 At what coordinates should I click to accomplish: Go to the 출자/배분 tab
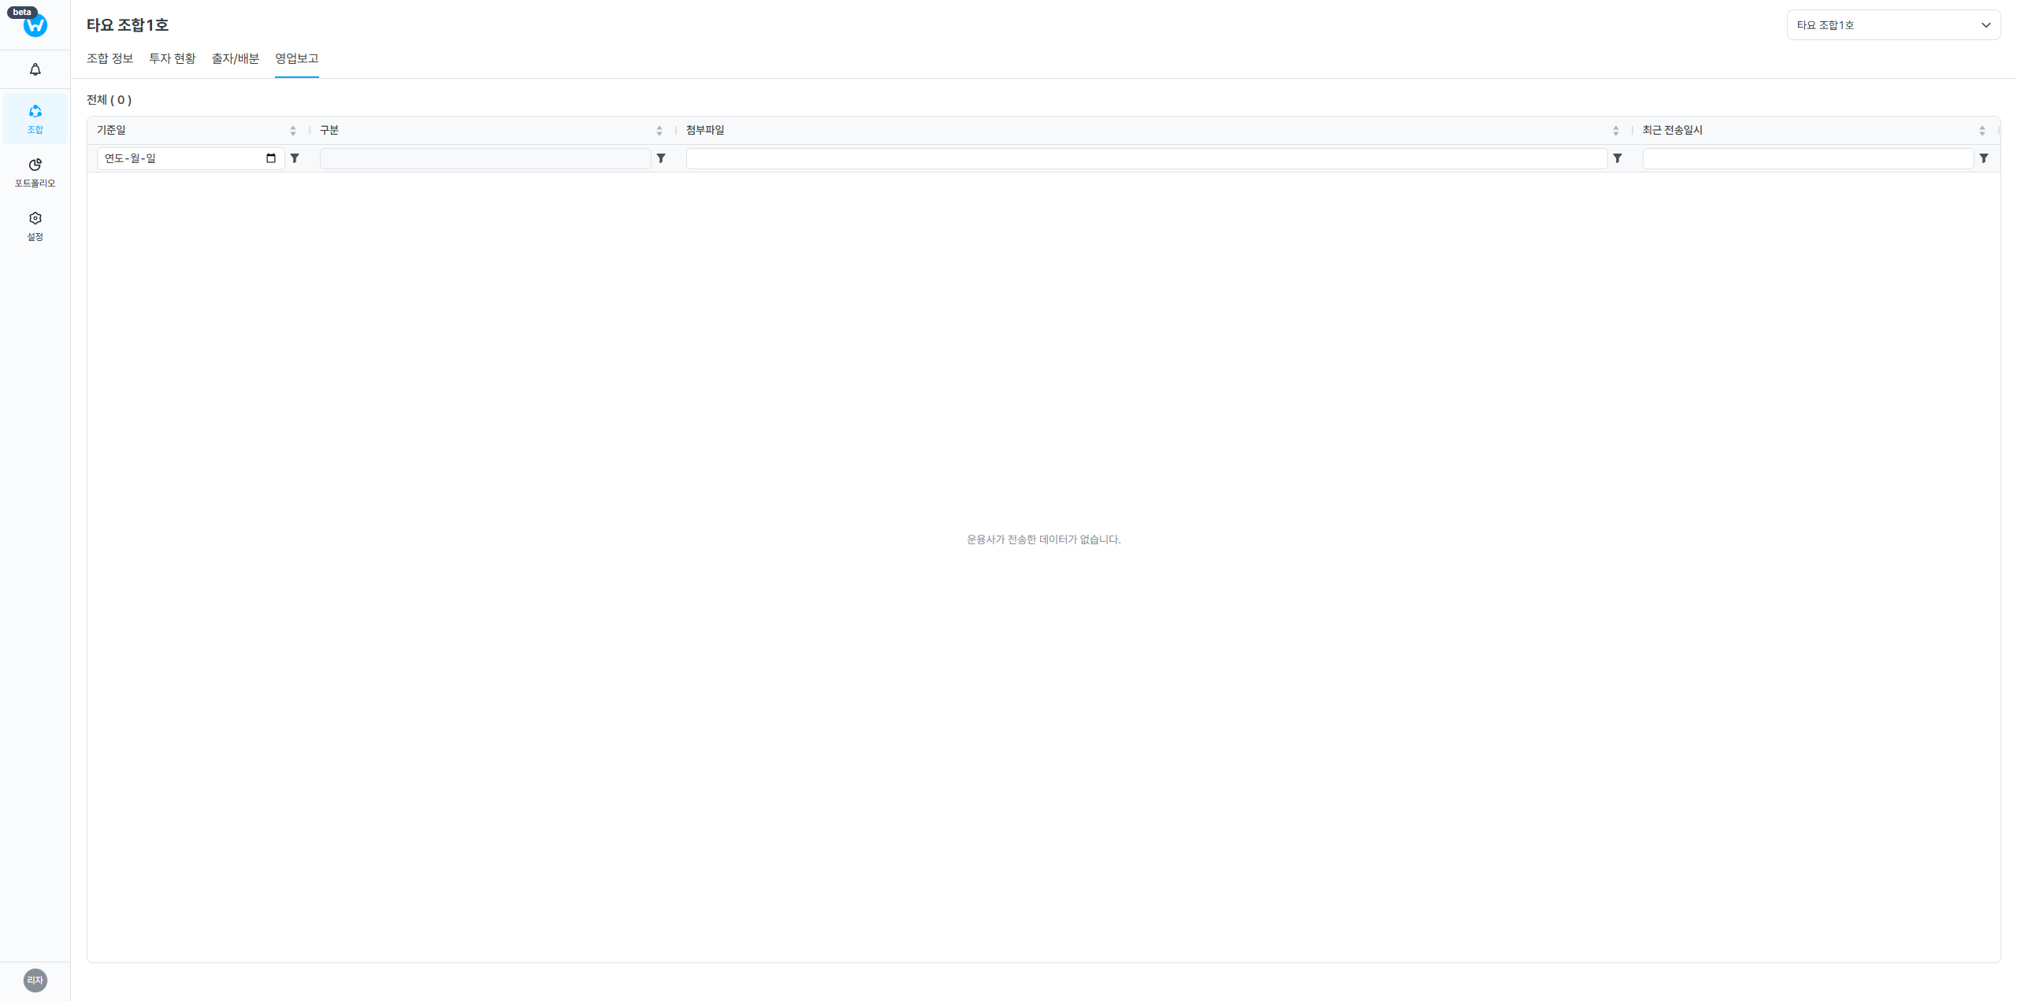tap(235, 59)
